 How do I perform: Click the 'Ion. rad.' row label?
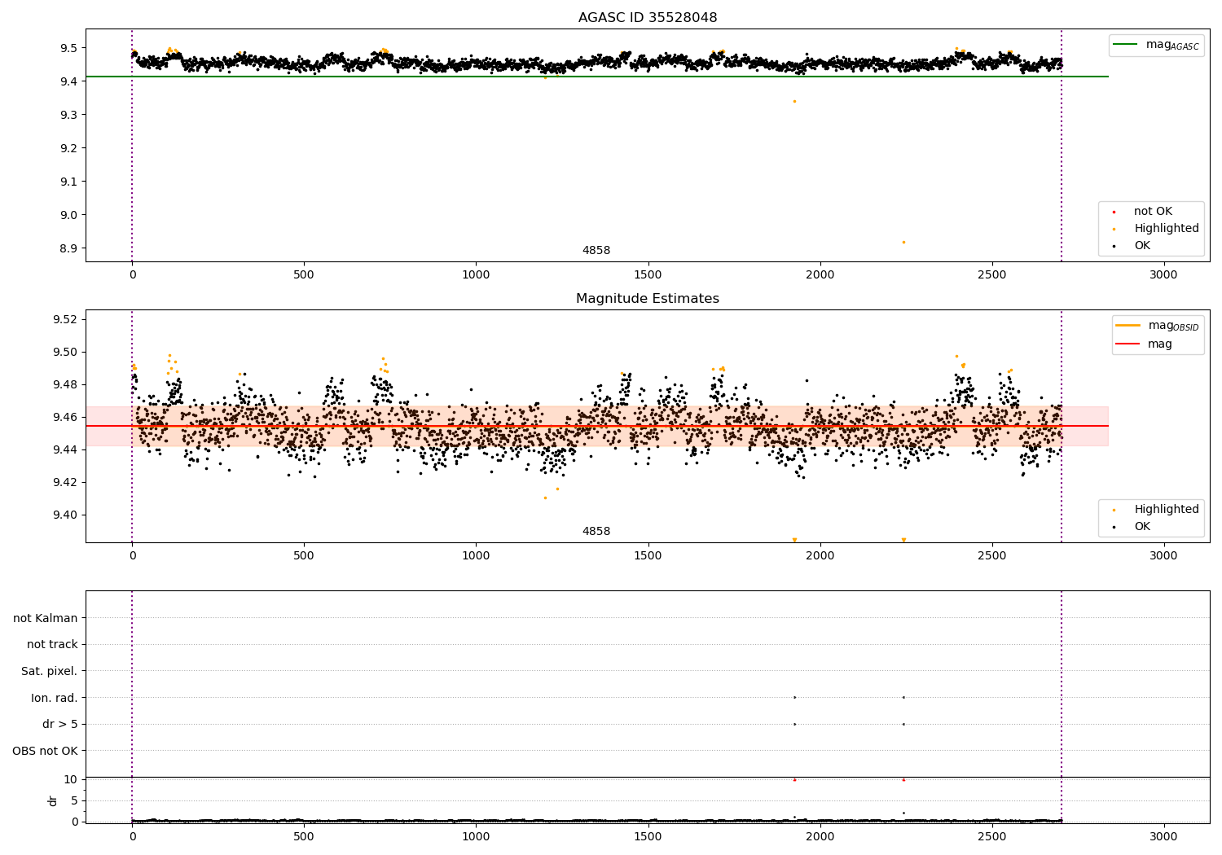(x=55, y=699)
